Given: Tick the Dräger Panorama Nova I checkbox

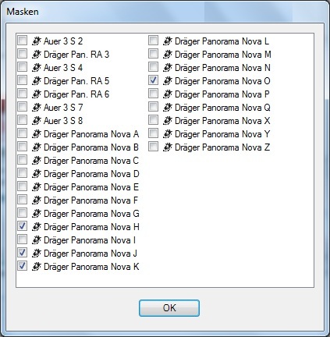Looking at the screenshot, I should click(22, 239).
